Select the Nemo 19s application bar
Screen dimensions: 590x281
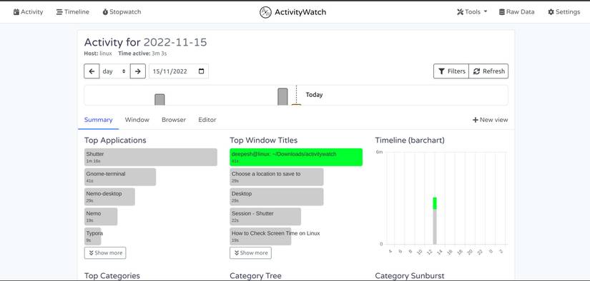click(x=101, y=217)
